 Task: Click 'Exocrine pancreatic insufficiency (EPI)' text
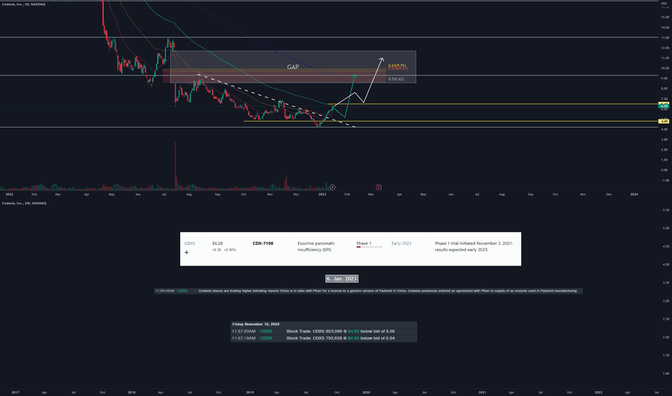[317, 246]
